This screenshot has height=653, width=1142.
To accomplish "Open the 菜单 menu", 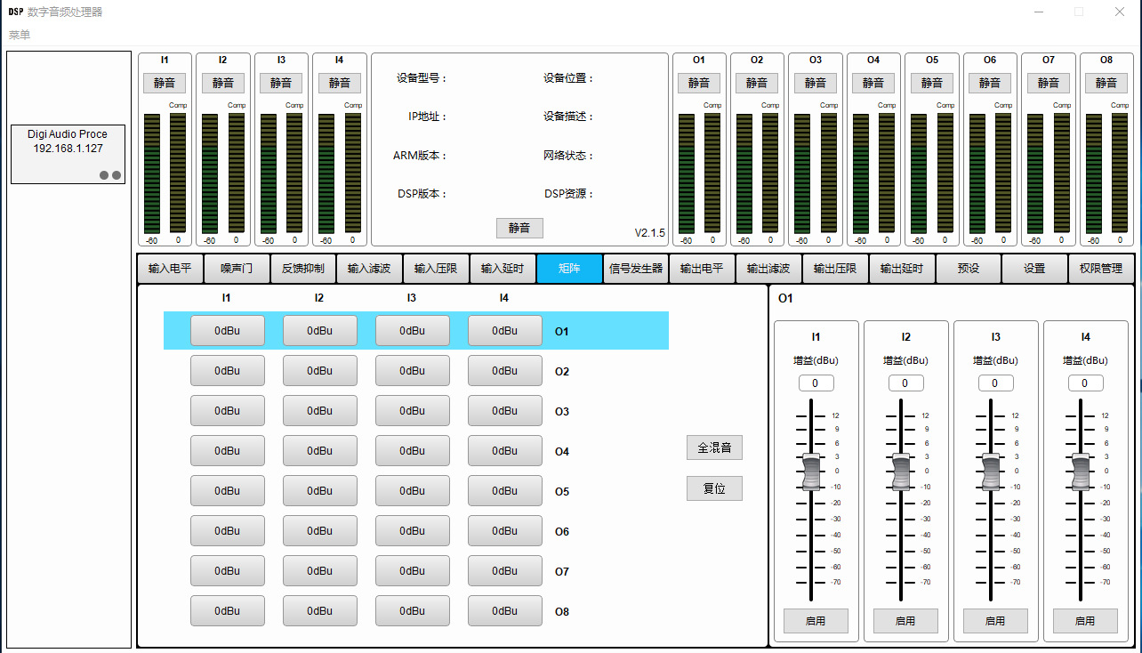I will 20,35.
